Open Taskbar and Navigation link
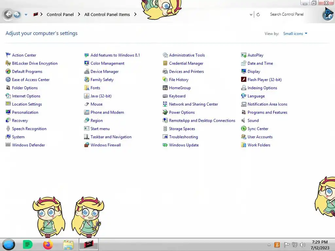Screen dimensions: 335x251 click(x=111, y=137)
